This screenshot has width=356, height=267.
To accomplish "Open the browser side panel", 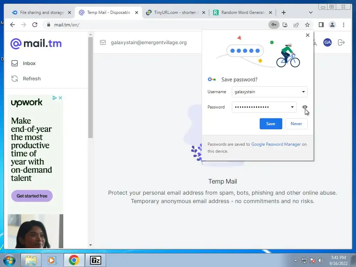I will 321,25.
